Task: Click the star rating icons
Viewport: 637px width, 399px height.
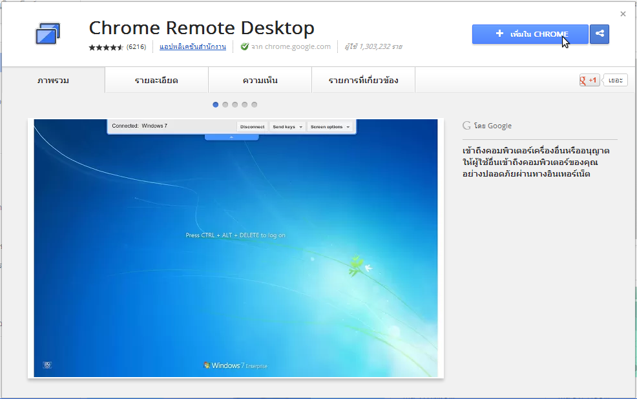Action: [x=106, y=47]
